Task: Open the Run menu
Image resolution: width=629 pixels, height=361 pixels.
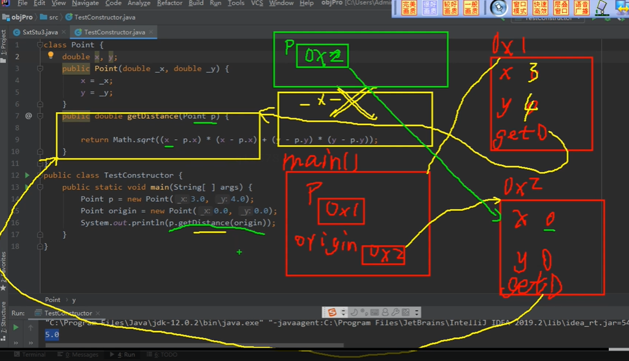Action: click(x=215, y=3)
